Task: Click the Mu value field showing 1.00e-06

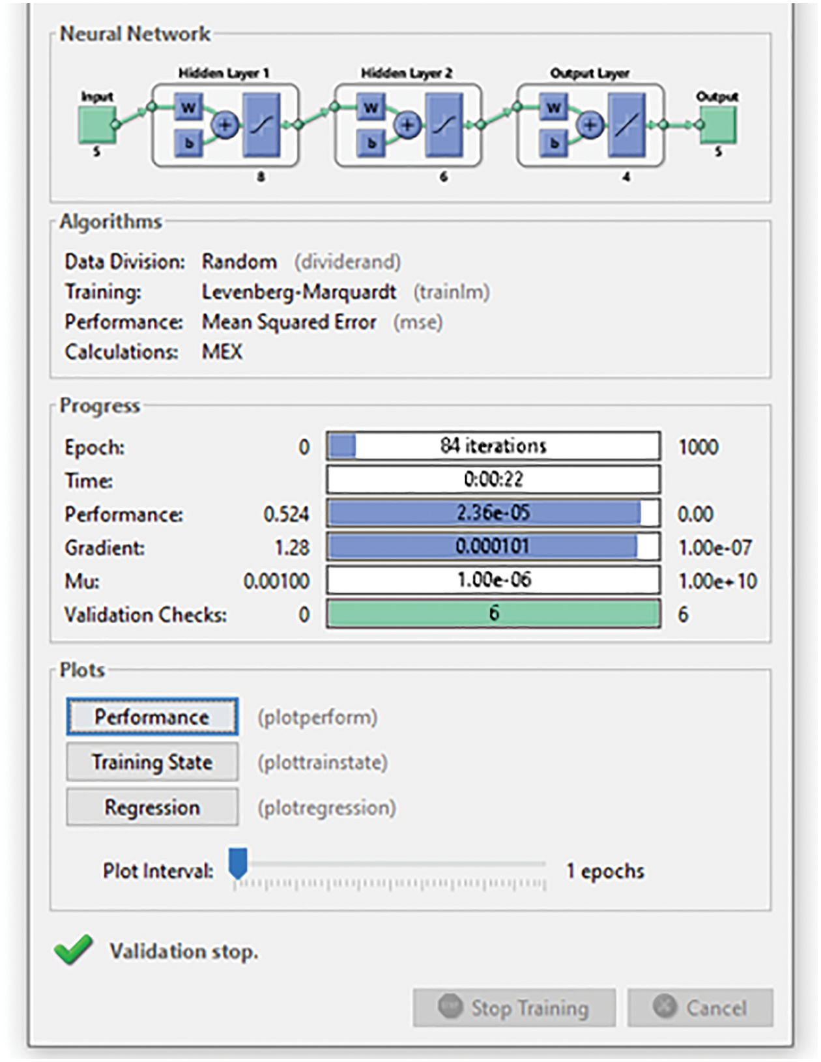Action: (x=493, y=580)
